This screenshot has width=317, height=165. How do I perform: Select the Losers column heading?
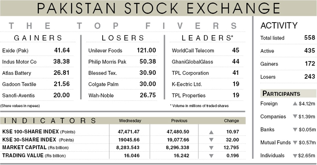[123, 38]
